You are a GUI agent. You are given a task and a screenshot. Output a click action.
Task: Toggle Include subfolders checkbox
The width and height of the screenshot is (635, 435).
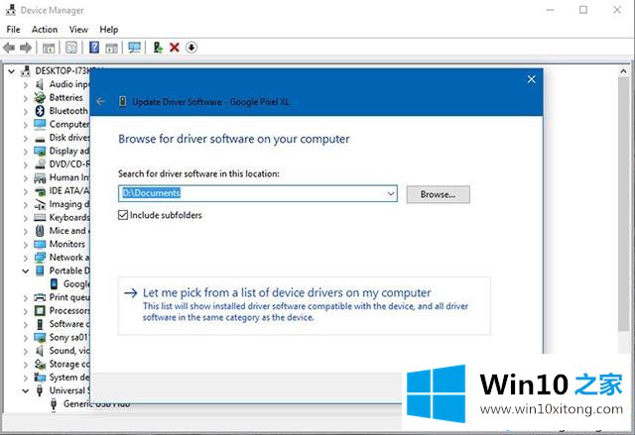click(123, 215)
